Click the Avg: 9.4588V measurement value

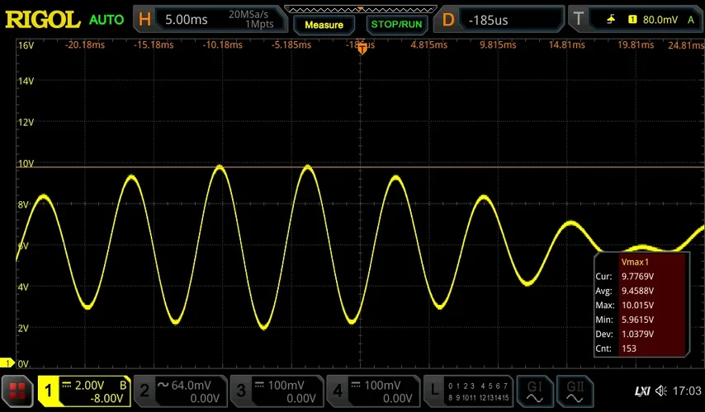tap(637, 291)
